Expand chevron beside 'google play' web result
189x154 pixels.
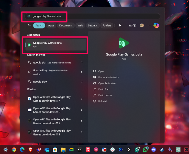tap(82, 82)
